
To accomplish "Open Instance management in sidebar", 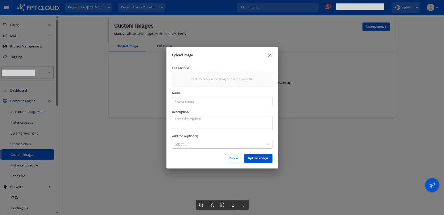I will coord(28,112).
